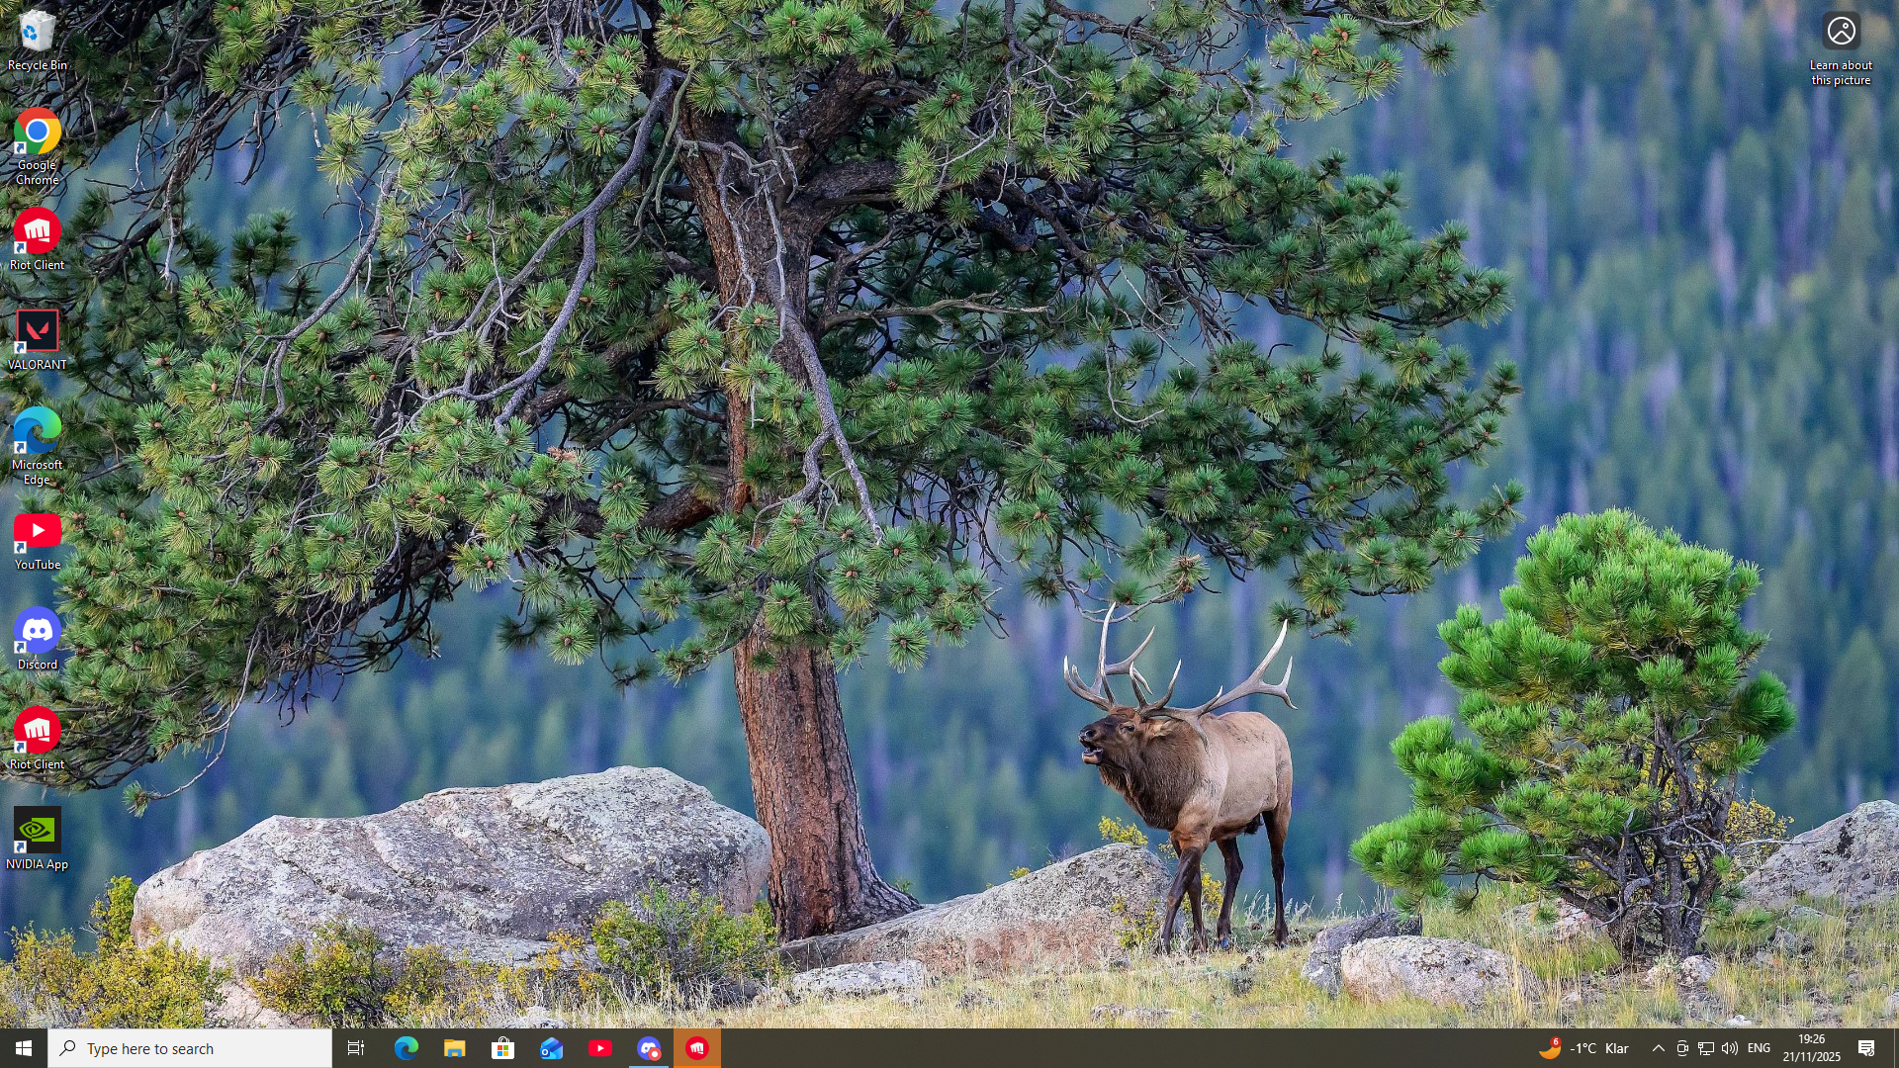
Task: Select the Microsoft Edge desktop shortcut
Action: (37, 444)
